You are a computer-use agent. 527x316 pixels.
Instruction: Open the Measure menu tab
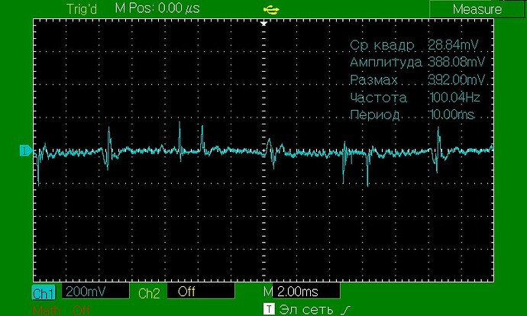click(477, 9)
